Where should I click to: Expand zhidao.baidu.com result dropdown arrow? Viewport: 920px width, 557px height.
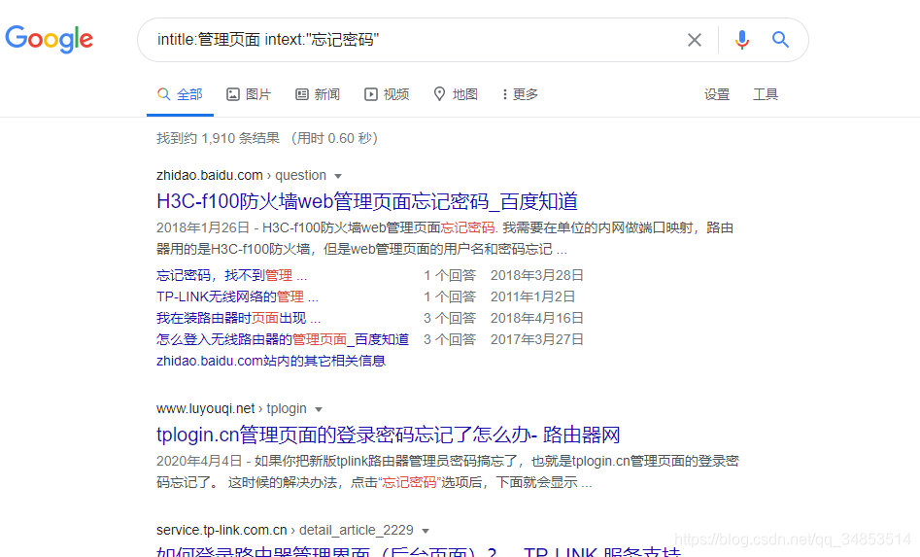[338, 176]
